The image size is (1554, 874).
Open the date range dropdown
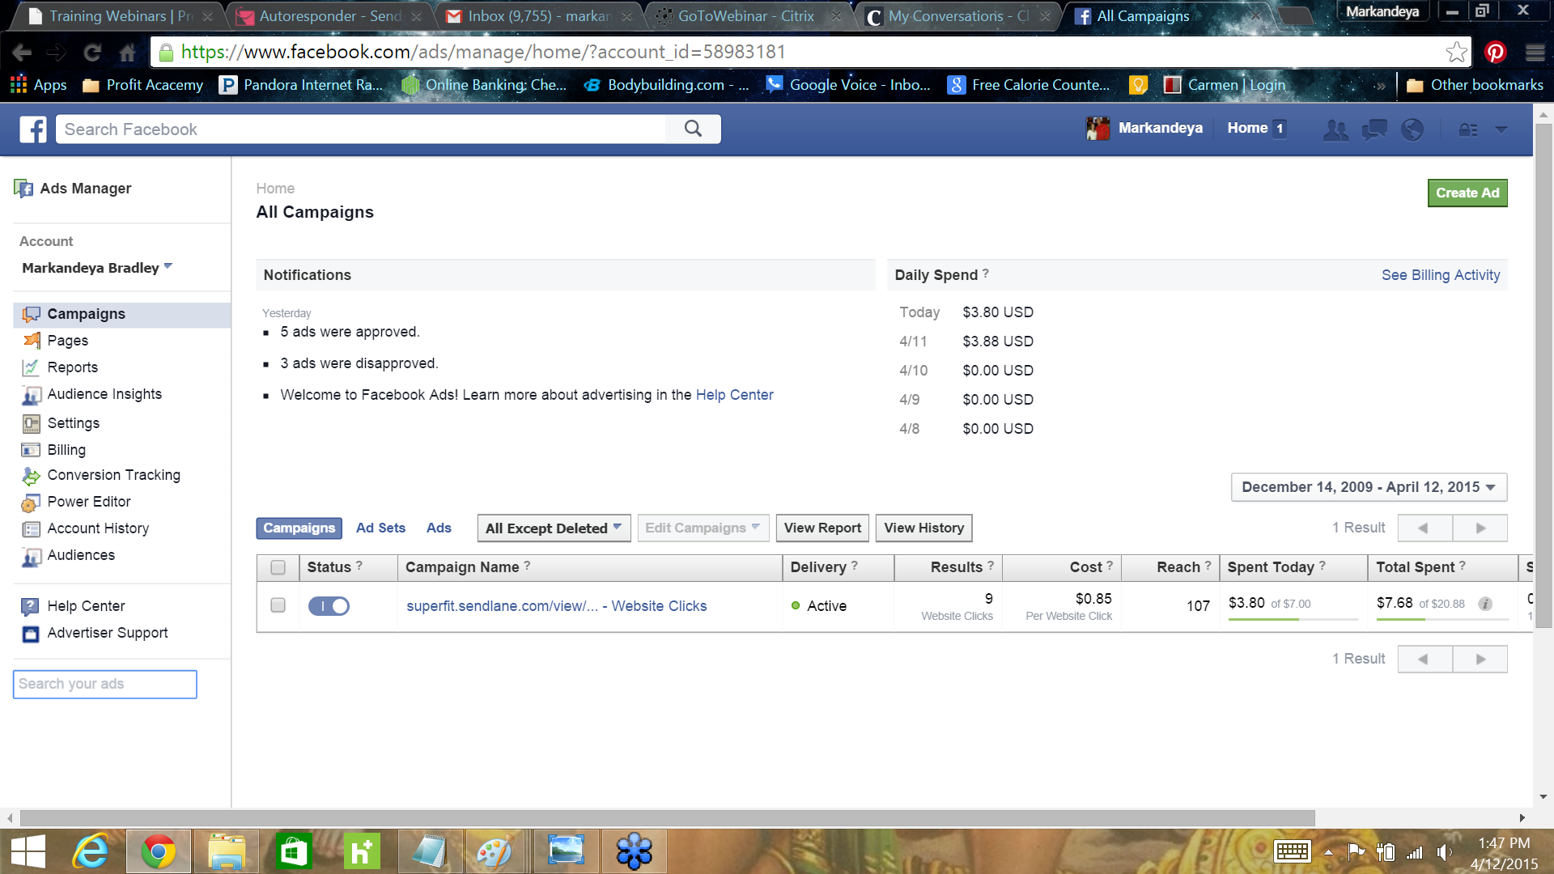click(x=1369, y=487)
